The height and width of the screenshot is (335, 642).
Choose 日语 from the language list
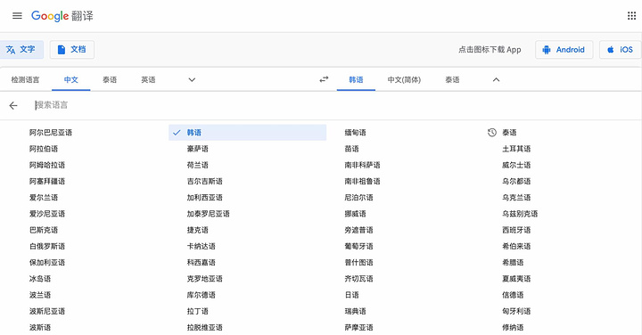click(351, 295)
